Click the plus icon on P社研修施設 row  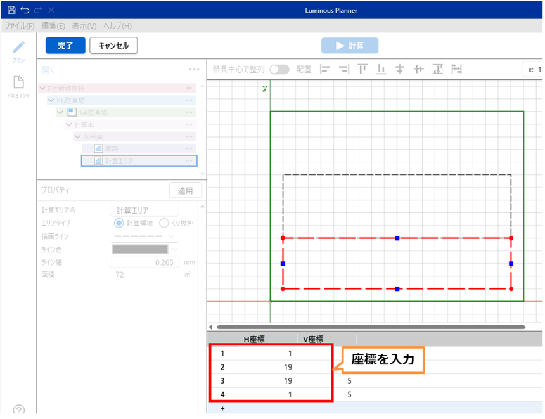coord(188,88)
